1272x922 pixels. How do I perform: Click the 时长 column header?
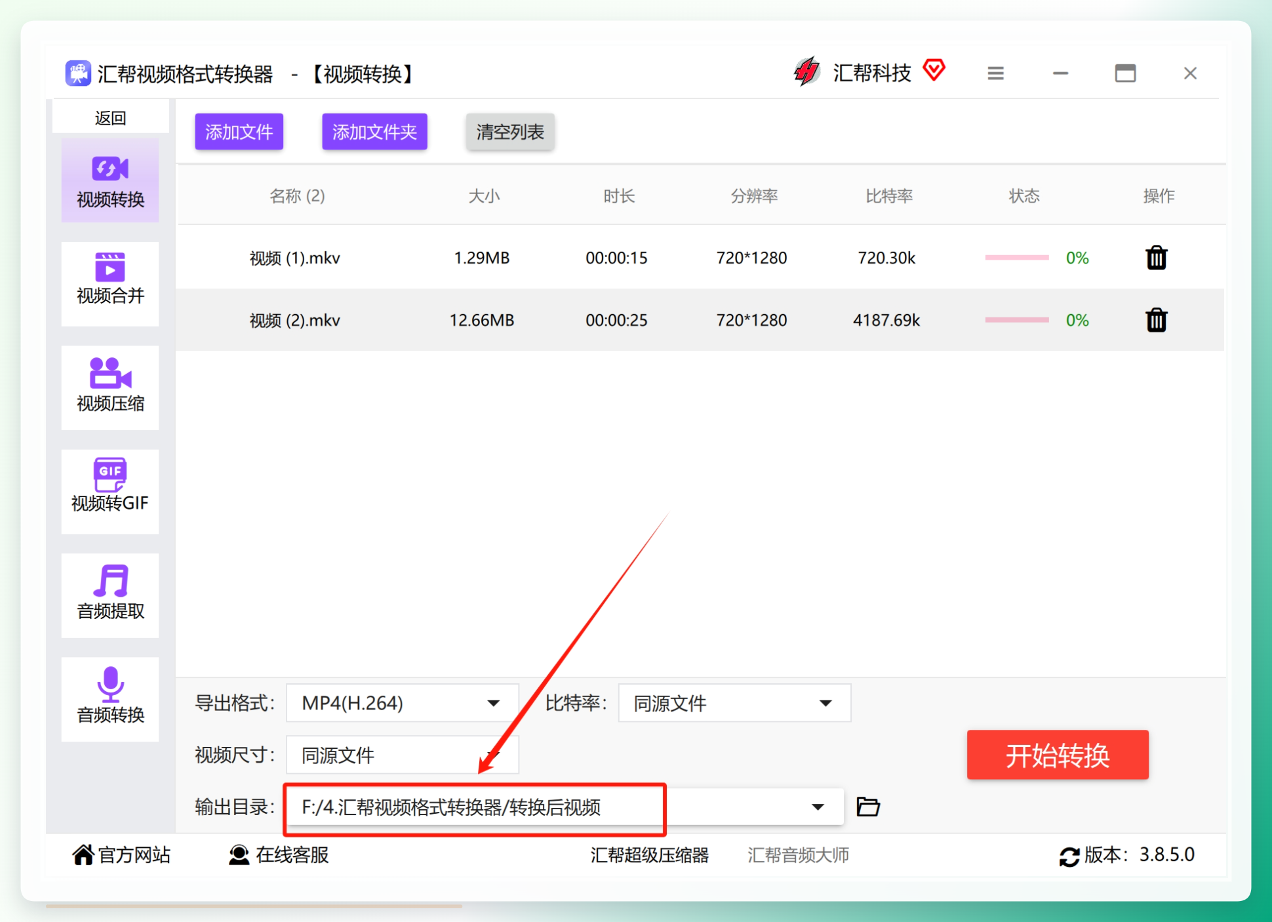(x=619, y=196)
